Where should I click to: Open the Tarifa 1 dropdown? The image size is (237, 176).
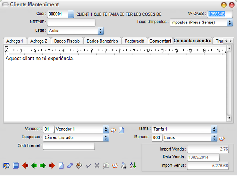184,129
